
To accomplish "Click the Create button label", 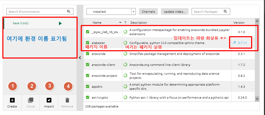I will tap(12, 106).
